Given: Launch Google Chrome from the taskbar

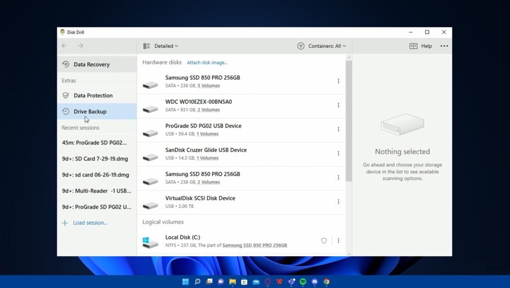Looking at the screenshot, I should click(326, 282).
